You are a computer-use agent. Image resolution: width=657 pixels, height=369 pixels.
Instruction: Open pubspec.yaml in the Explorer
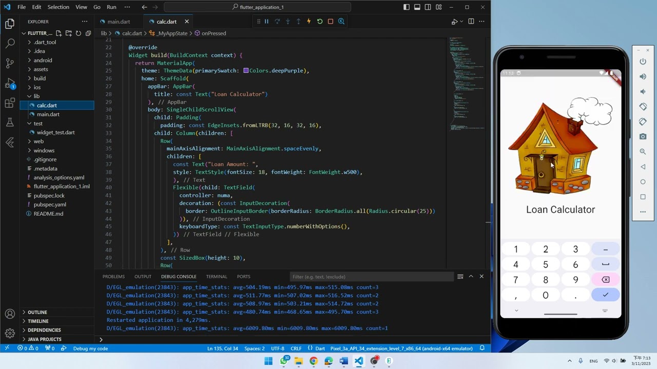click(50, 204)
